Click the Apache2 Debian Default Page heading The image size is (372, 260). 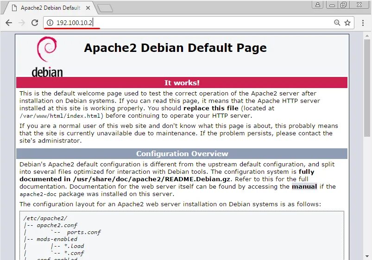[175, 48]
